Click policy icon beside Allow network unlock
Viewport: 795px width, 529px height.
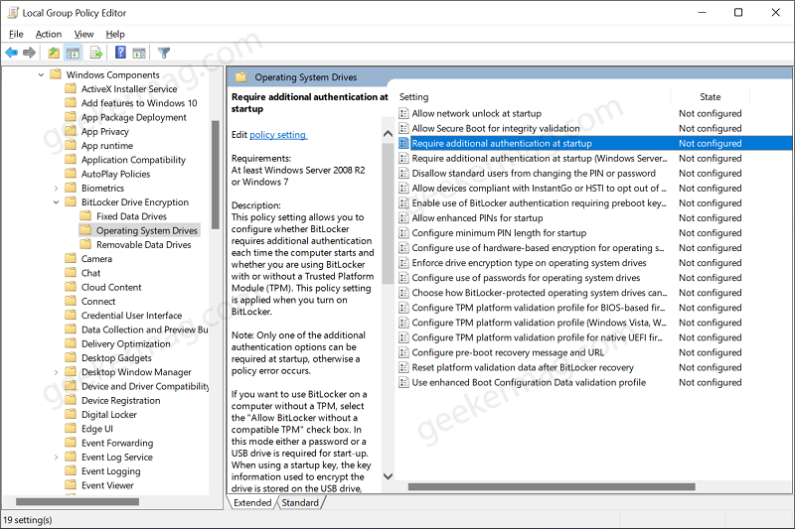tap(403, 113)
